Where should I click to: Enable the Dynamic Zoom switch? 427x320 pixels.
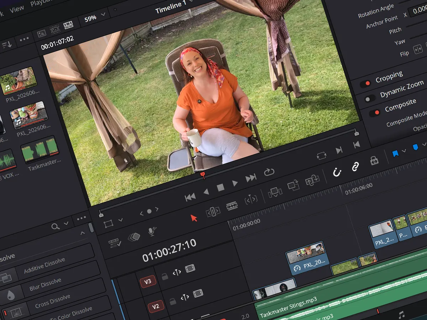coord(370,99)
